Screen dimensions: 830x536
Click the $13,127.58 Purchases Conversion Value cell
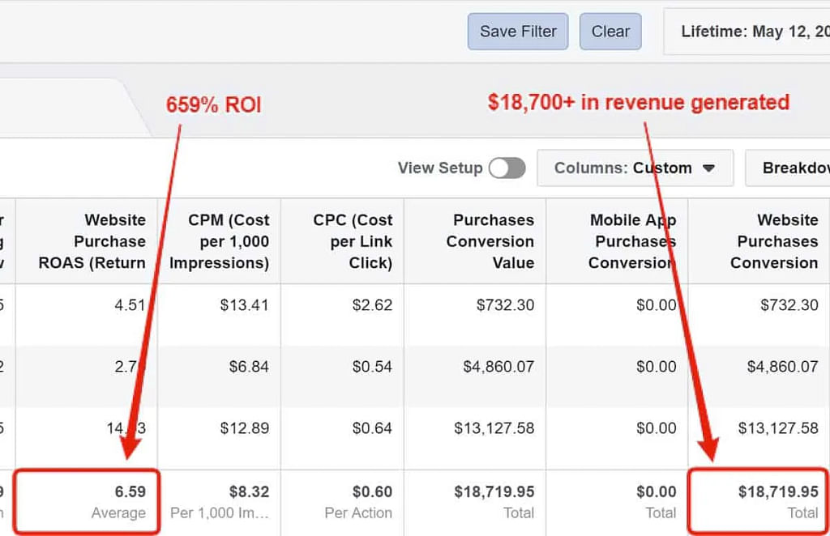(x=494, y=428)
